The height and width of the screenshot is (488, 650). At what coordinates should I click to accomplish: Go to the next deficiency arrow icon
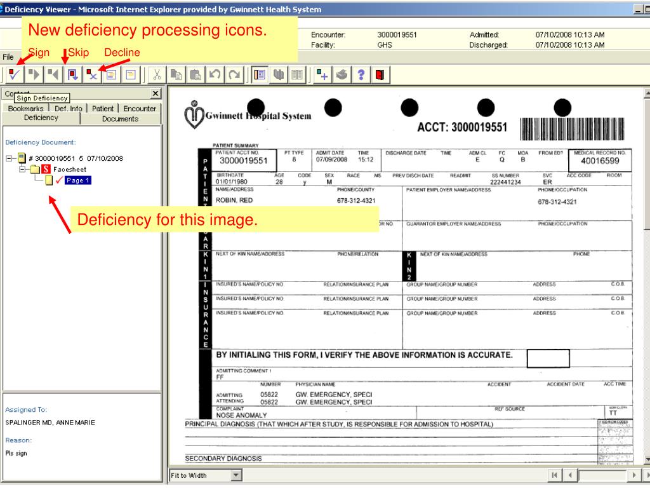click(x=34, y=75)
